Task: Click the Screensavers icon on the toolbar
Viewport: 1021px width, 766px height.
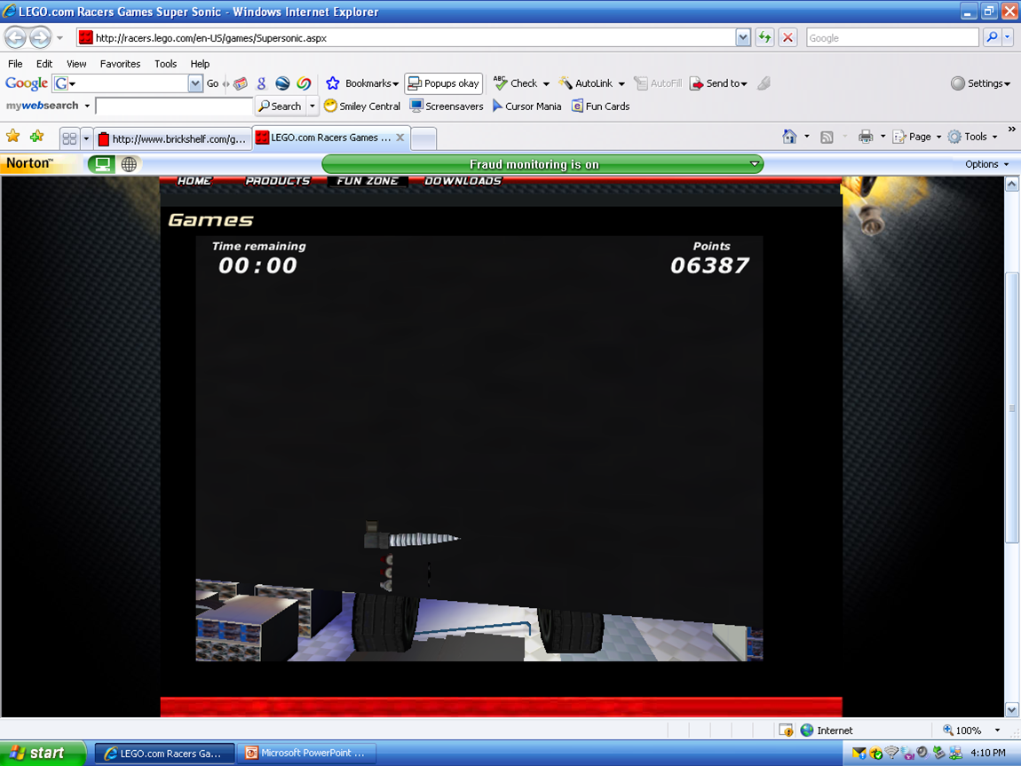Action: coord(415,106)
